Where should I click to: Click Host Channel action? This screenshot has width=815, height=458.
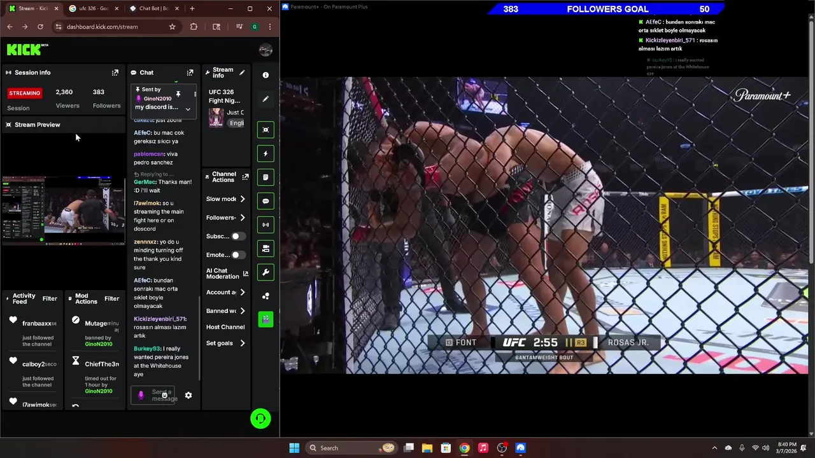225,327
